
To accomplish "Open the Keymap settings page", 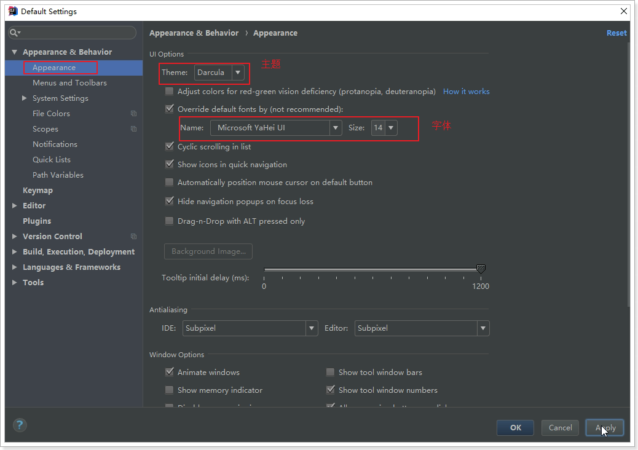I will tap(37, 191).
